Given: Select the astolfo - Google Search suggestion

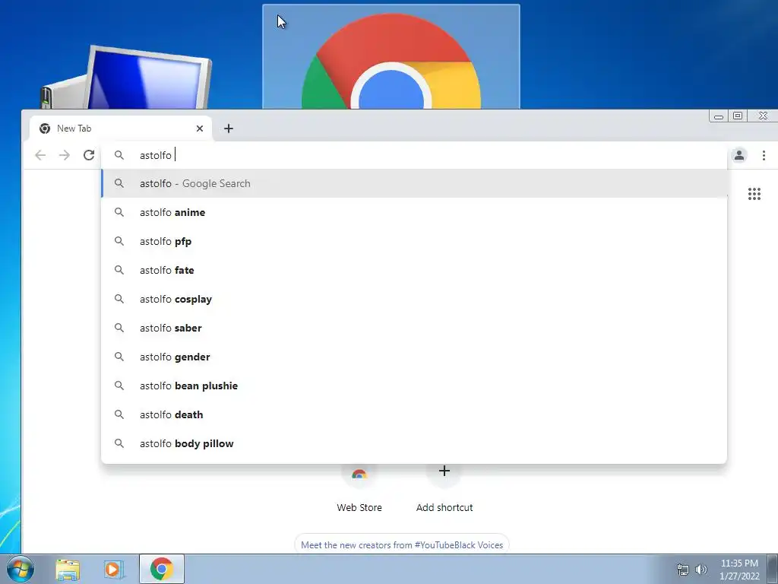Looking at the screenshot, I should [x=414, y=183].
